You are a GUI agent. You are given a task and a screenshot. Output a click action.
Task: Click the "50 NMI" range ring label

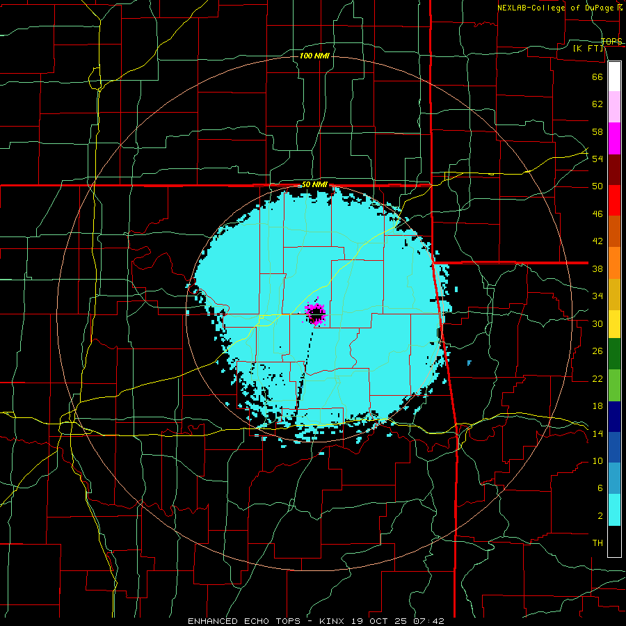click(x=314, y=184)
